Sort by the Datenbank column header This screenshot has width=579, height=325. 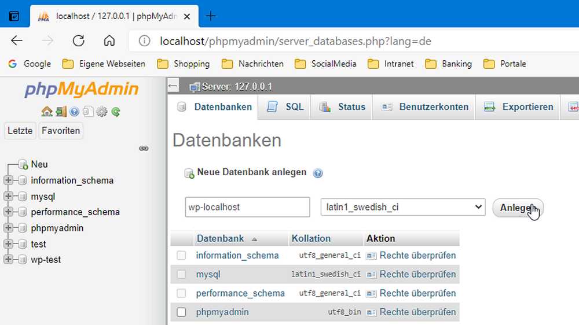[220, 238]
